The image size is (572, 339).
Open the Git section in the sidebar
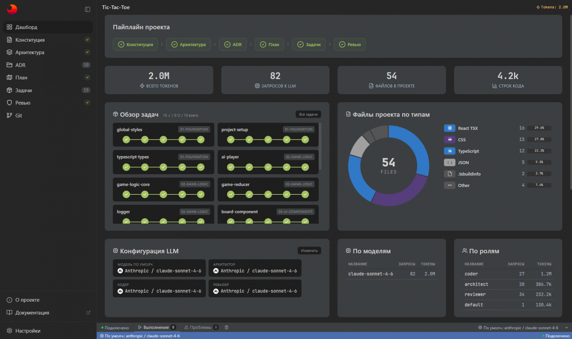[x=19, y=116]
